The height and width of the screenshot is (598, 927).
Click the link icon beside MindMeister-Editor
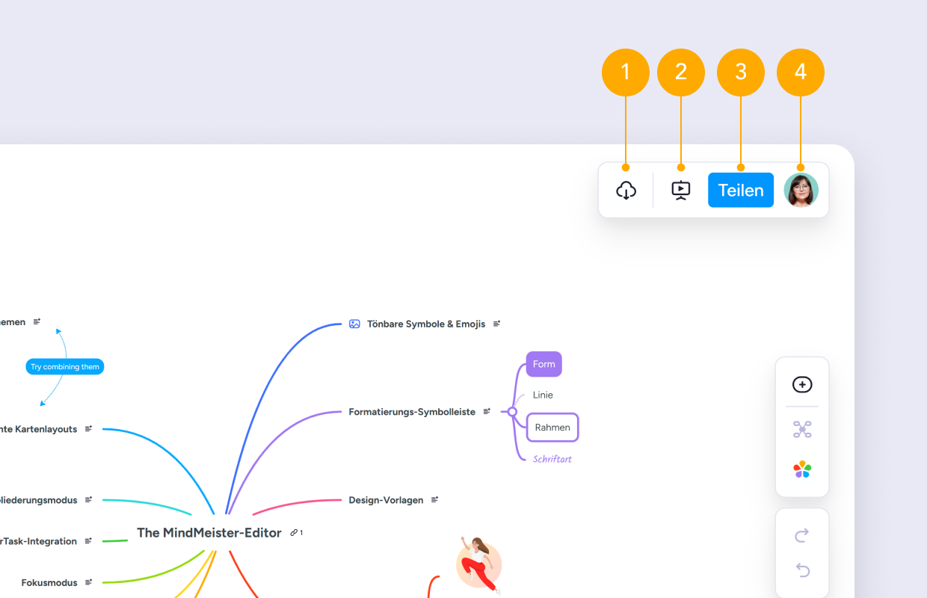(x=295, y=533)
